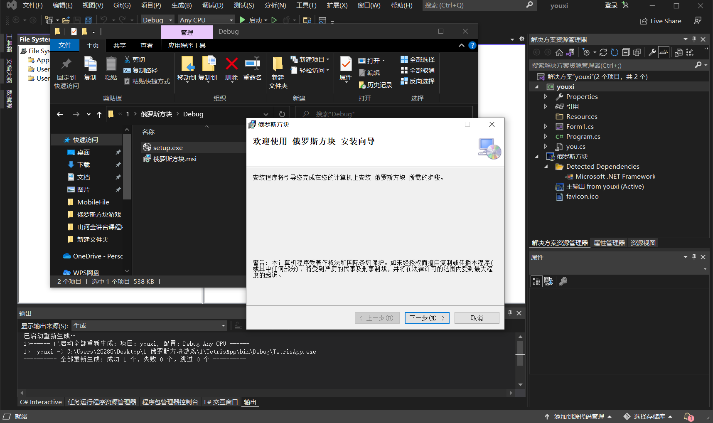Screen dimensions: 713x423
Task: Expand the Properties node in Solution Explorer
Action: pos(546,96)
